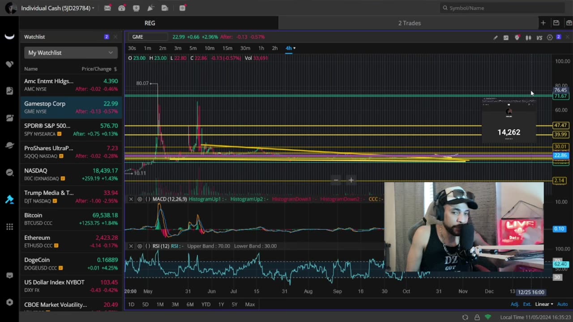The height and width of the screenshot is (322, 573).
Task: Click the refresh icon in status bar
Action: tap(465, 317)
